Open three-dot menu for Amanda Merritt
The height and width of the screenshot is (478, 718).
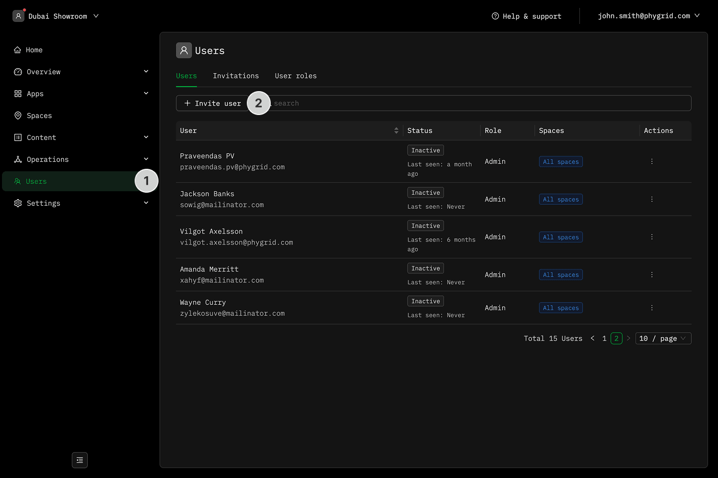click(x=652, y=275)
